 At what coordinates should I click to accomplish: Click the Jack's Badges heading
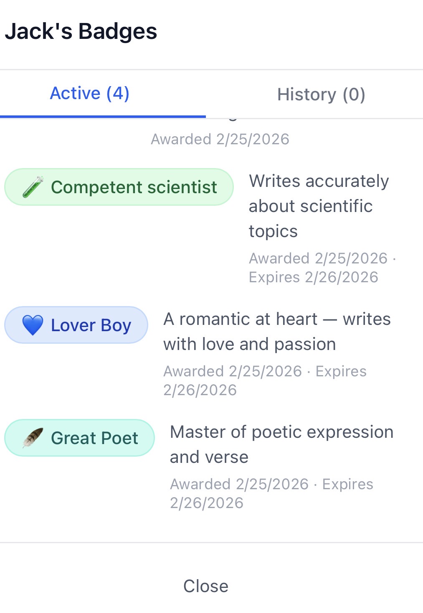[x=81, y=31]
